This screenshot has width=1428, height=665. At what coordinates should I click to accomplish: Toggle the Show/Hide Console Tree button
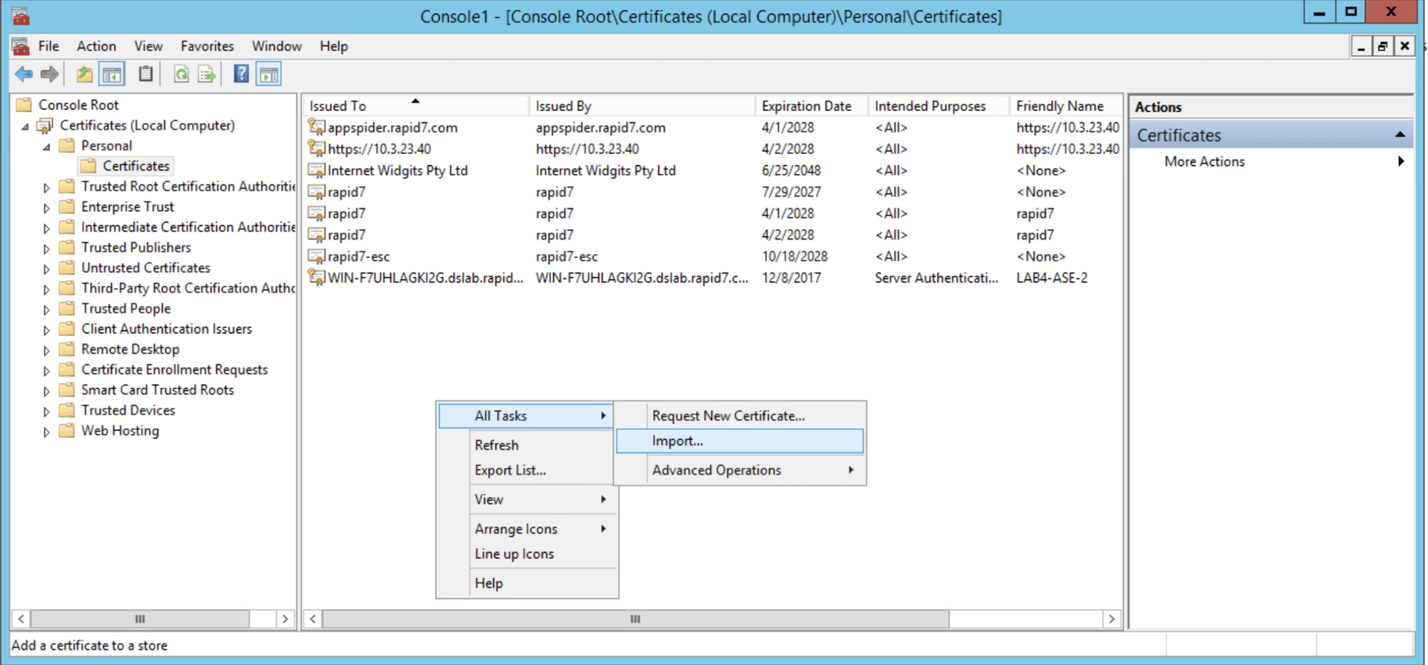[112, 74]
